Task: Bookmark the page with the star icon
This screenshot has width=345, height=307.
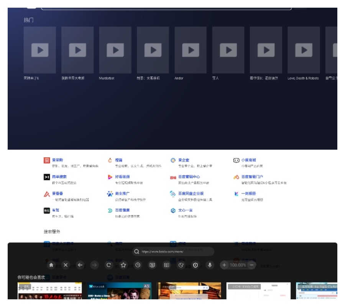Action: (123, 265)
